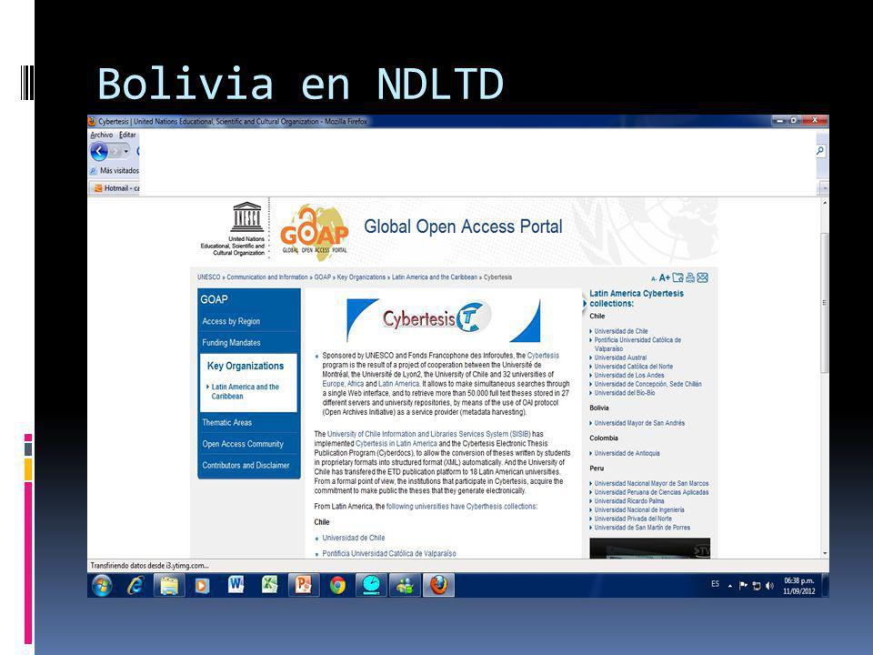Open Universidad Nacional Mayor de San Marcos link
The height and width of the screenshot is (655, 873).
pos(651,483)
